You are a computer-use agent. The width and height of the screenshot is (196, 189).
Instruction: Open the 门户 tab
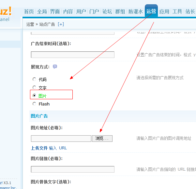94,12
